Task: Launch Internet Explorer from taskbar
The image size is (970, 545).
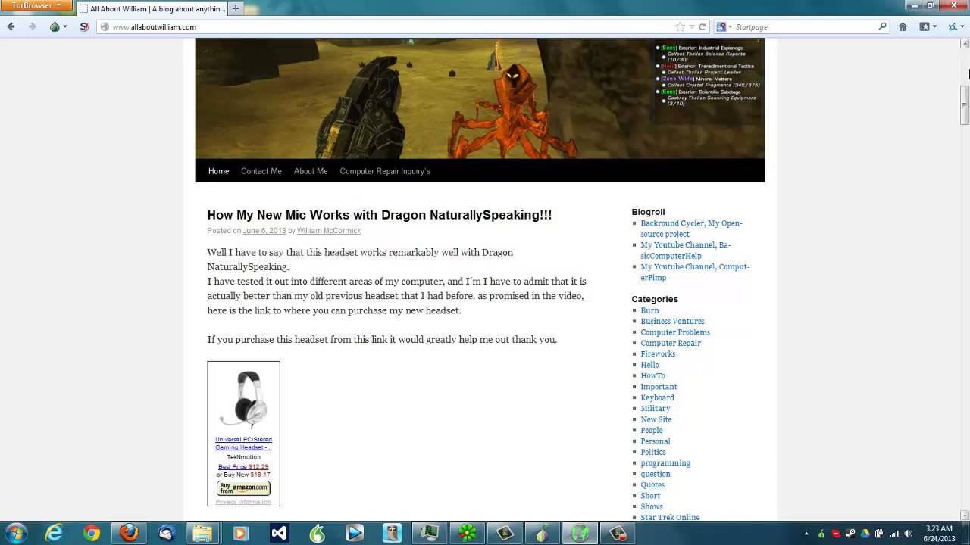Action: (x=54, y=533)
